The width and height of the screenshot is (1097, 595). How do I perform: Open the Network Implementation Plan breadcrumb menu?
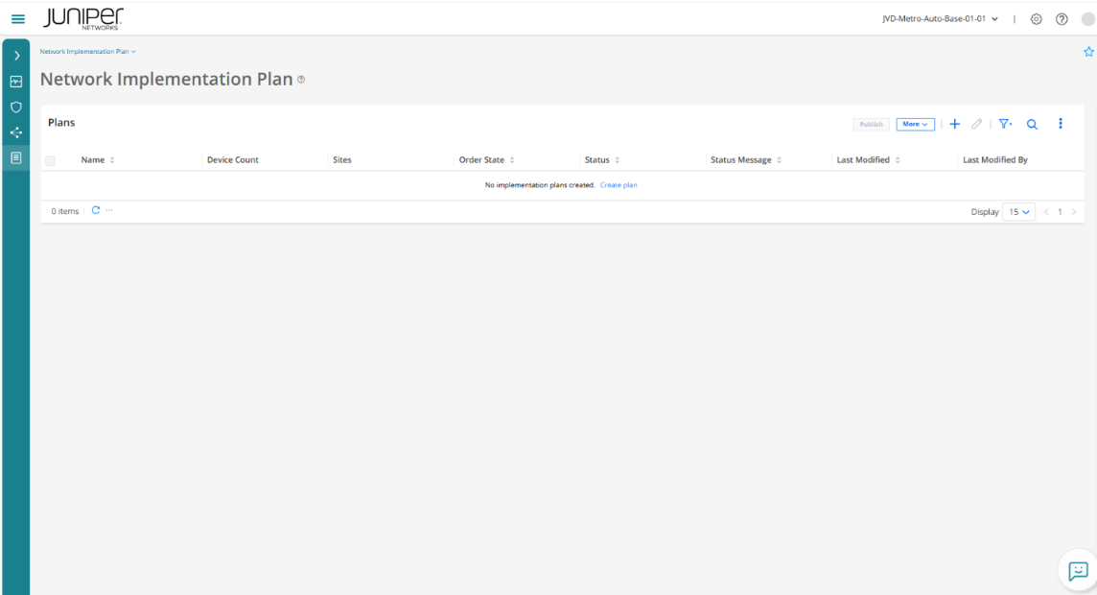(x=87, y=52)
